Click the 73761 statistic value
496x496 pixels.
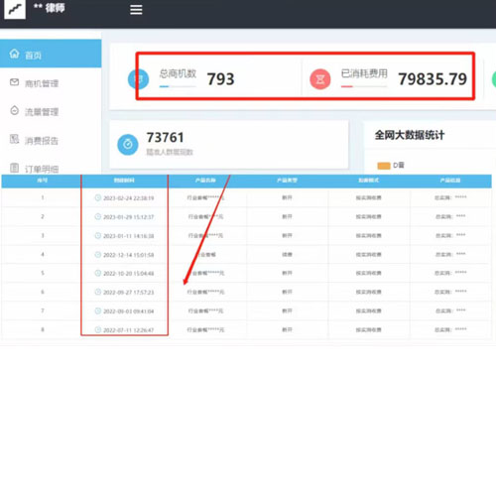point(165,137)
